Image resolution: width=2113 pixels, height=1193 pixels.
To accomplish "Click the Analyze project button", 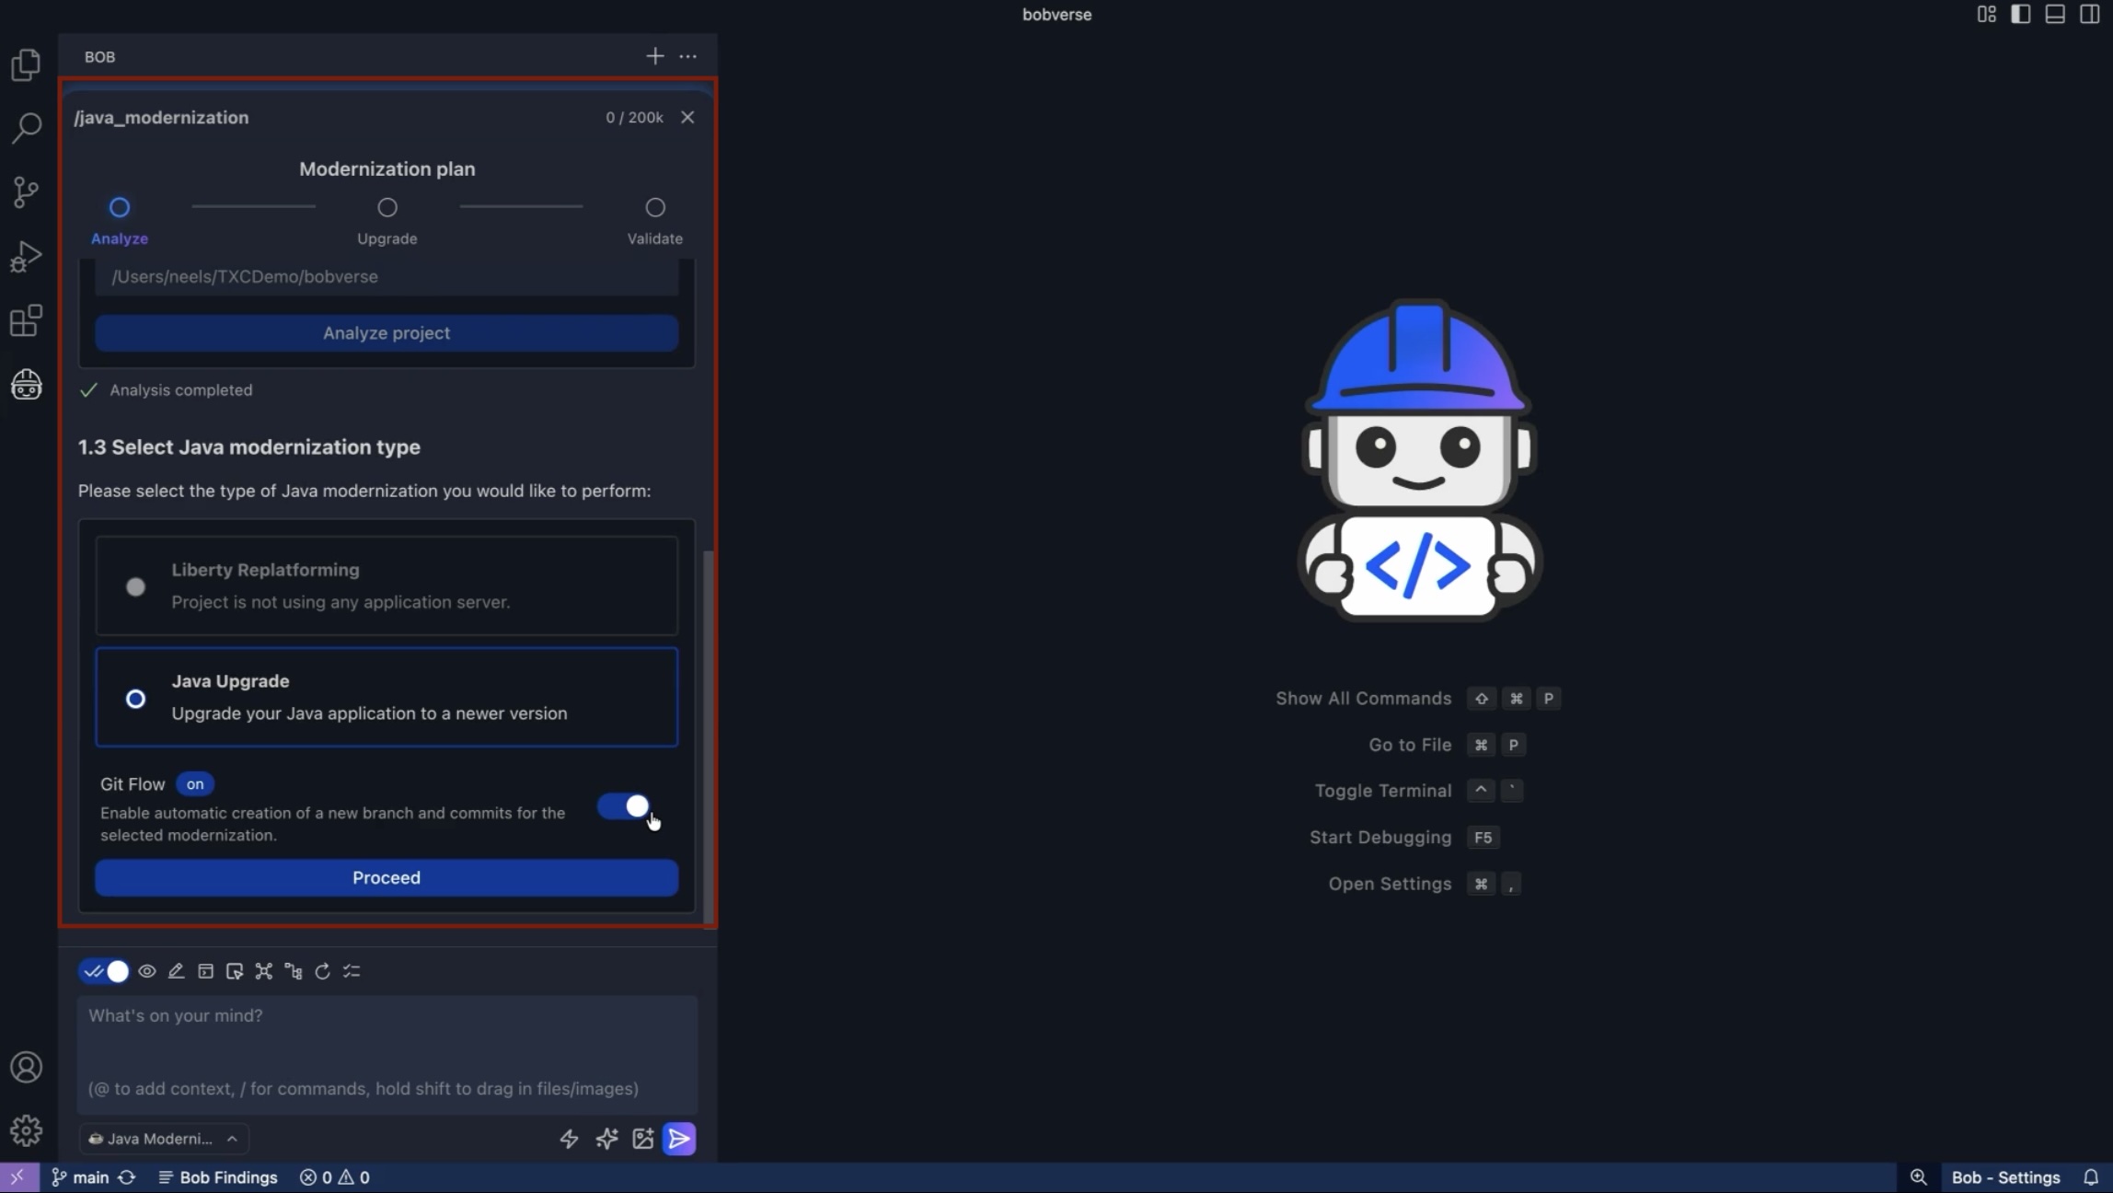I will pyautogui.click(x=387, y=333).
